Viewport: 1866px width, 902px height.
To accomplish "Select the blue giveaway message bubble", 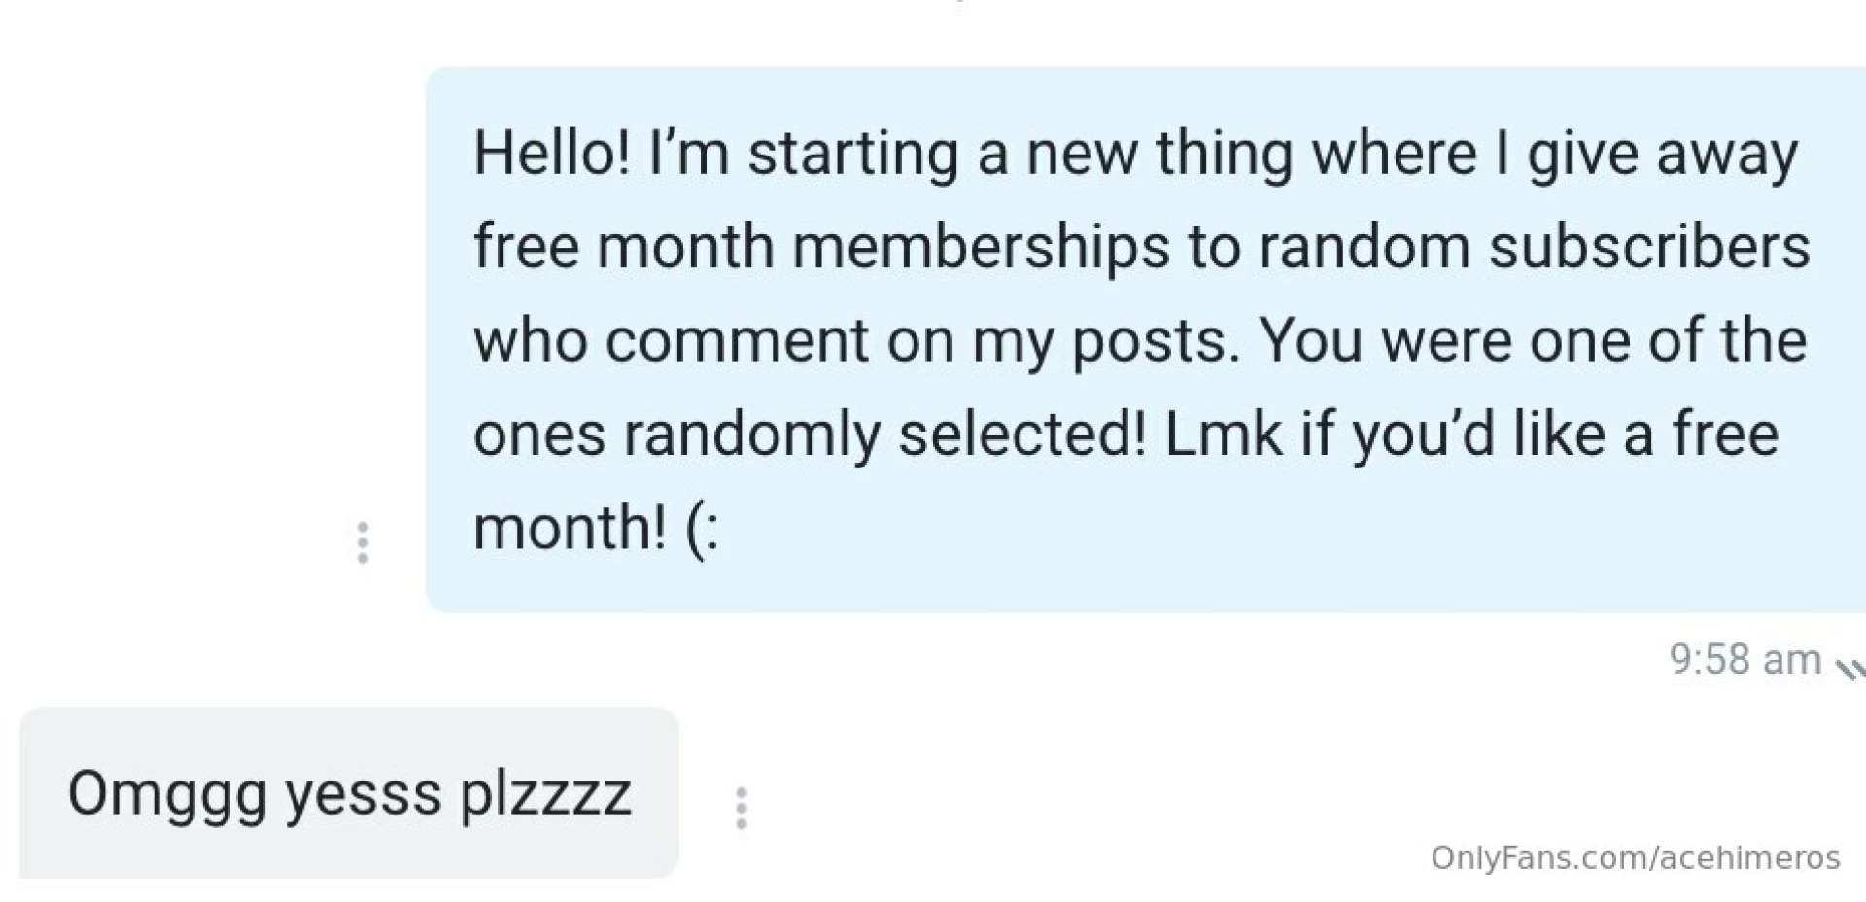I will point(1137,338).
